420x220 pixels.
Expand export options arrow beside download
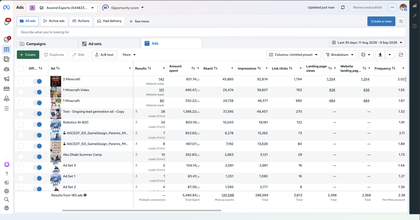(390, 55)
